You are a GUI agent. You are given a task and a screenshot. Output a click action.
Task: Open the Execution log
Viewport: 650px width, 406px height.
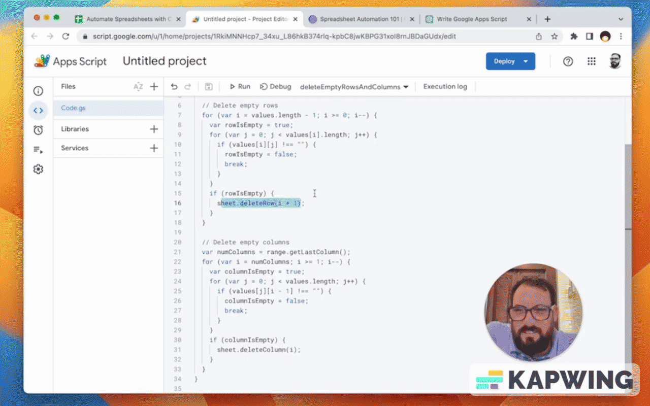tap(445, 87)
